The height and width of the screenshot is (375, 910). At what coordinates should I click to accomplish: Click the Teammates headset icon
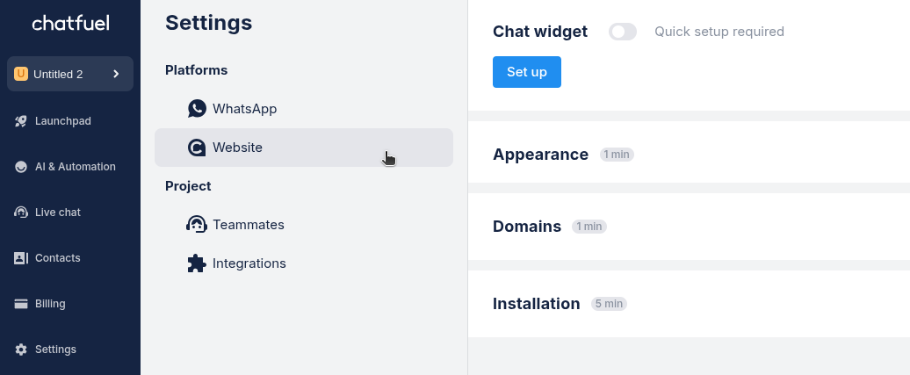click(197, 225)
